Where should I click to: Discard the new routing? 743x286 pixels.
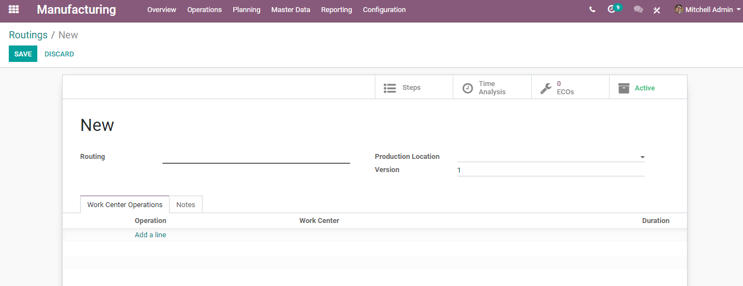(x=59, y=54)
